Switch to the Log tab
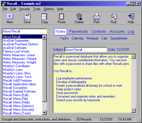This screenshot has width=142, height=123. click(x=131, y=32)
